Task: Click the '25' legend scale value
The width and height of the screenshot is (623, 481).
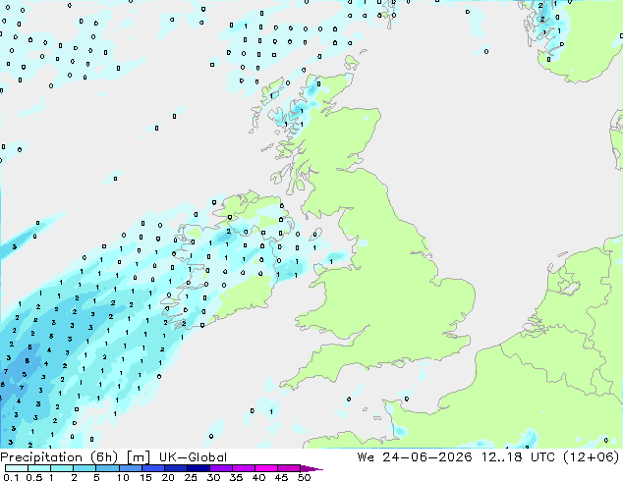Action: (x=191, y=477)
